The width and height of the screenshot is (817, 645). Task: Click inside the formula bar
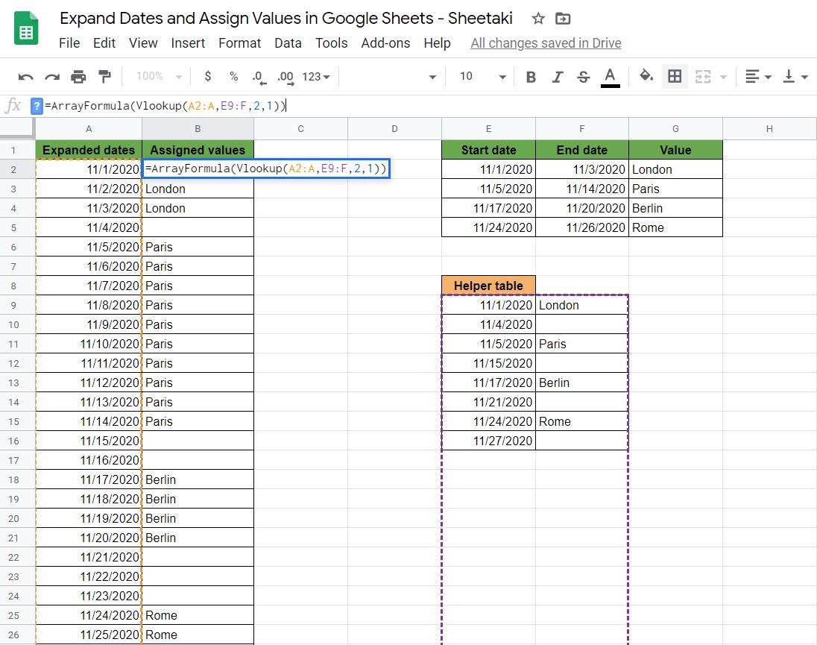(x=224, y=105)
